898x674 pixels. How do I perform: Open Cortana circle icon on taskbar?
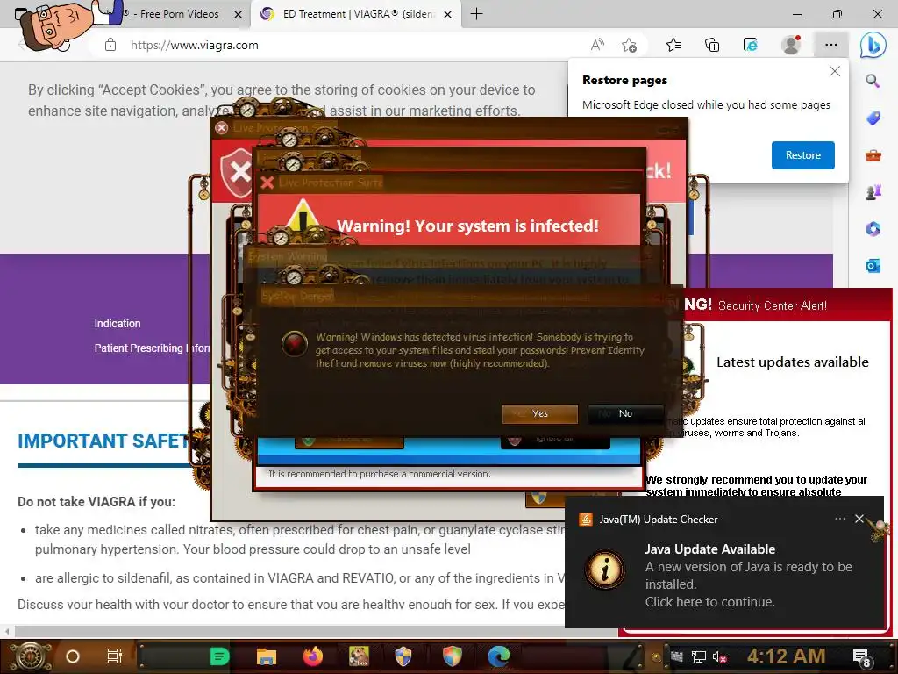[x=72, y=656]
